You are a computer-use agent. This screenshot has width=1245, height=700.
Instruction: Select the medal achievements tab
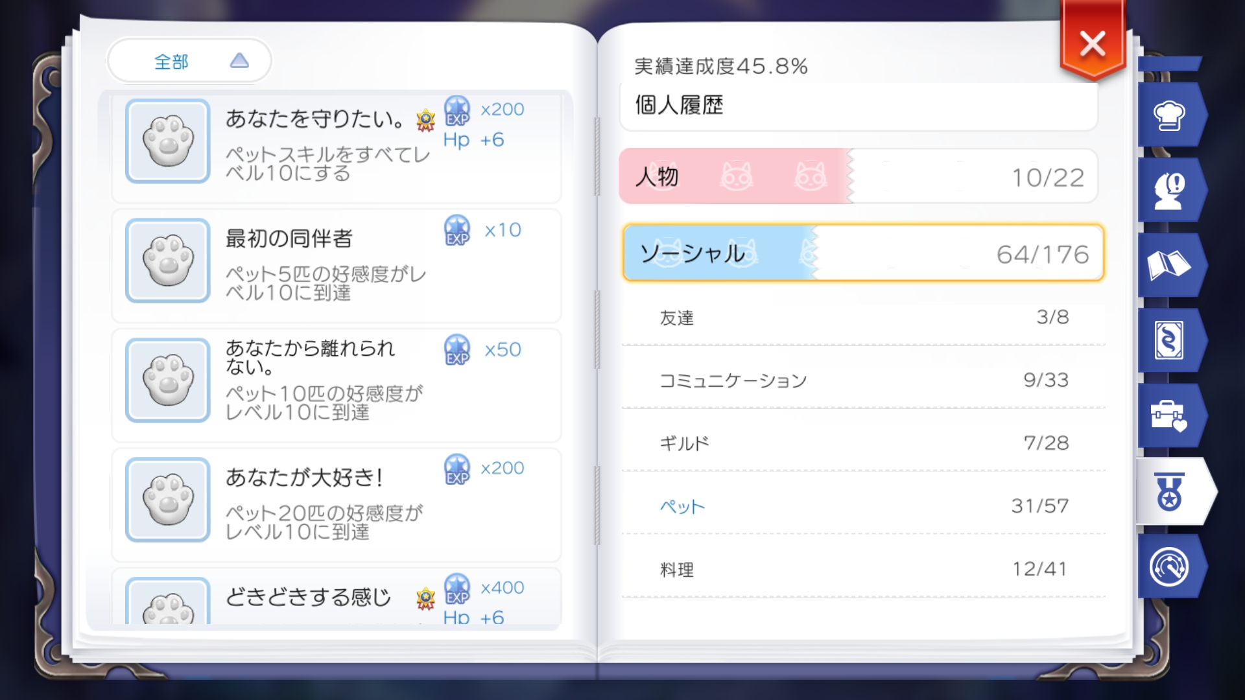pyautogui.click(x=1174, y=491)
